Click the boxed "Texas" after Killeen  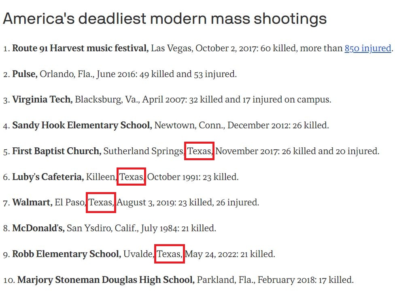pyautogui.click(x=132, y=177)
